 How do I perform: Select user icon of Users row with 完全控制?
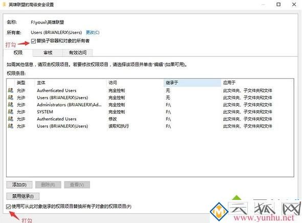tap(11, 97)
